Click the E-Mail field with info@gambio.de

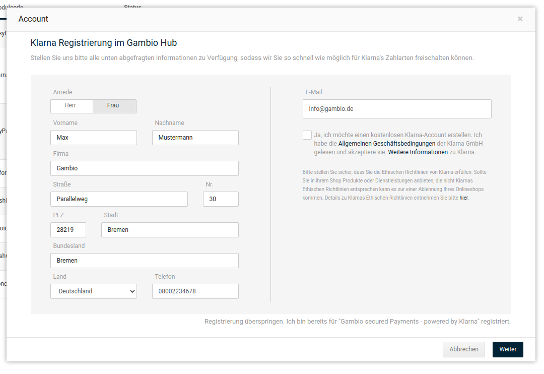point(397,109)
